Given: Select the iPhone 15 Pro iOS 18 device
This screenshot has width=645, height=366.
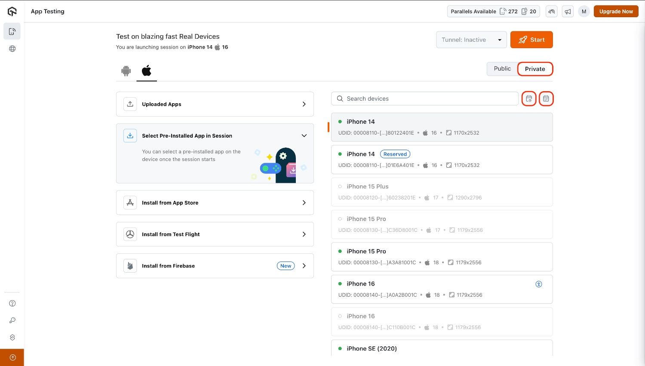Looking at the screenshot, I should point(442,257).
